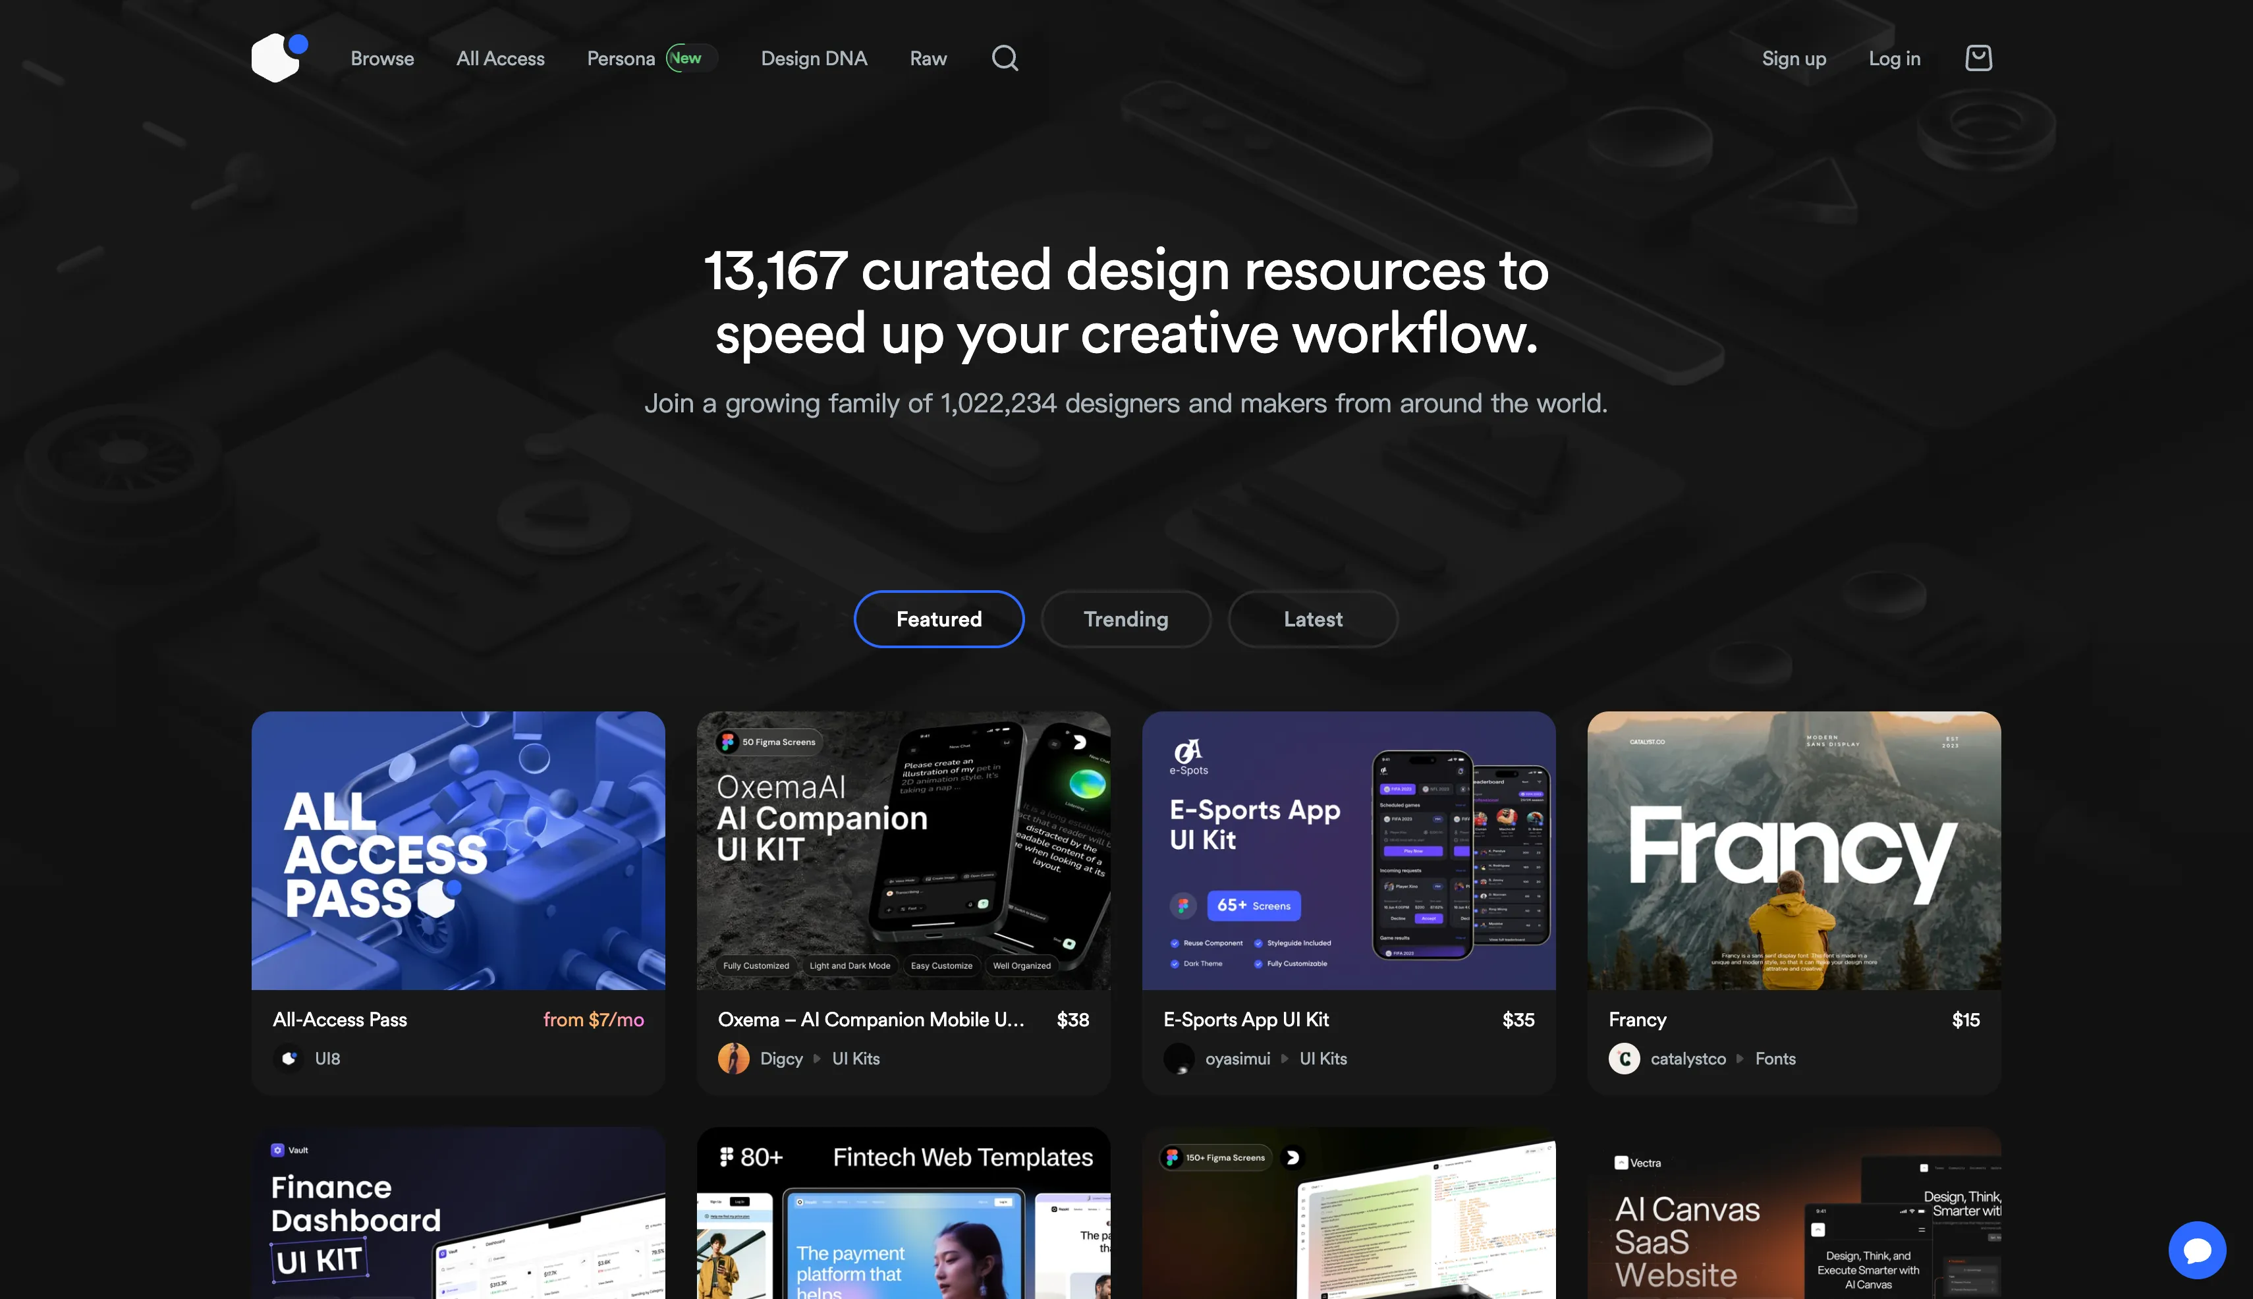Click the Log in link

coord(1895,59)
